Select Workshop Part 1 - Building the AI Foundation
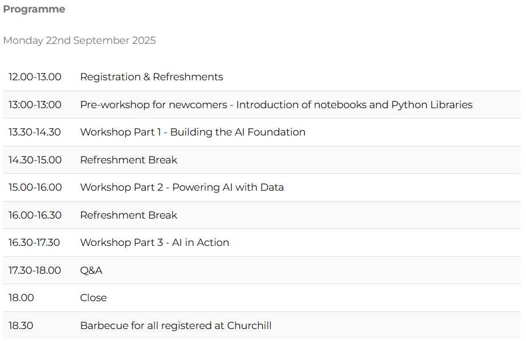526x341 pixels. 193,132
